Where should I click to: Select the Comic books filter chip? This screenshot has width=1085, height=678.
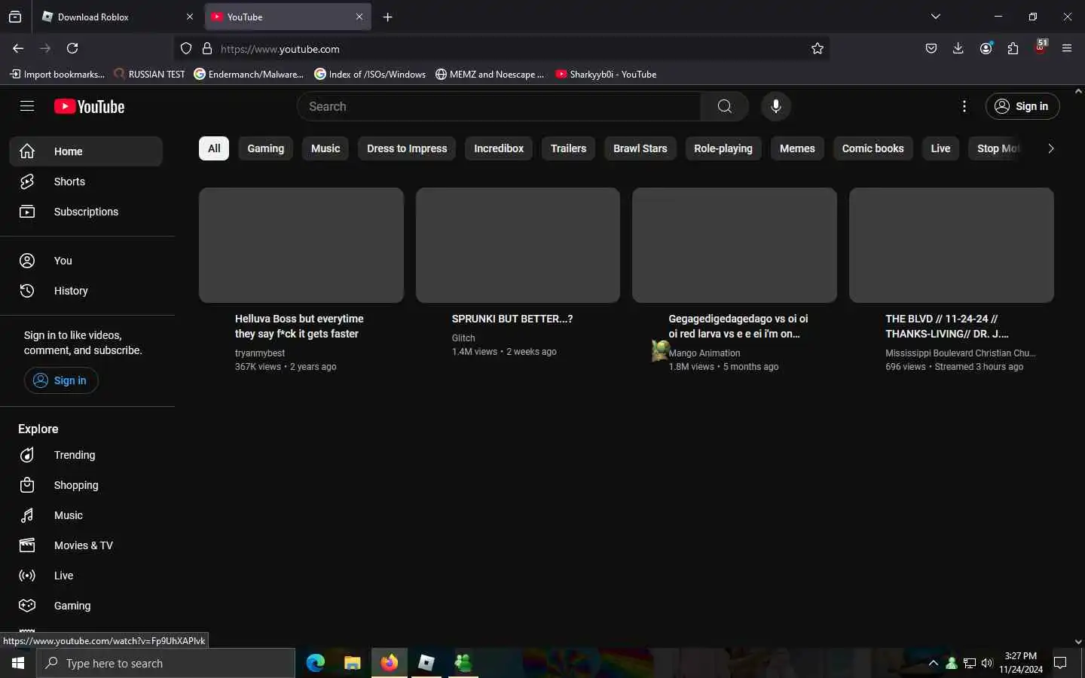(x=873, y=148)
